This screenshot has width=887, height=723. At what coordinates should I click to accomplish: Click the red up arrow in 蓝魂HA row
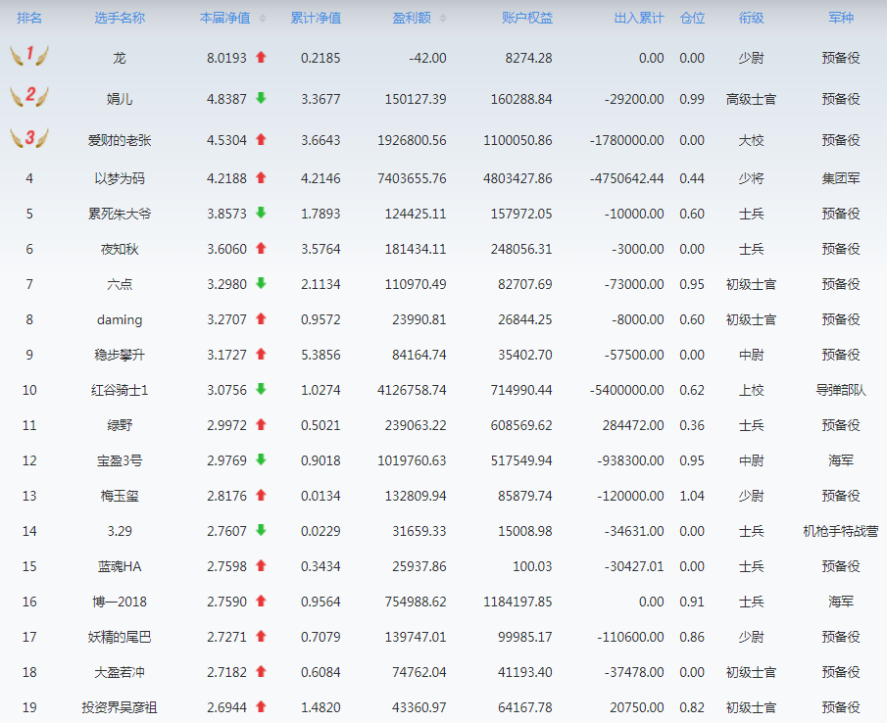(261, 566)
